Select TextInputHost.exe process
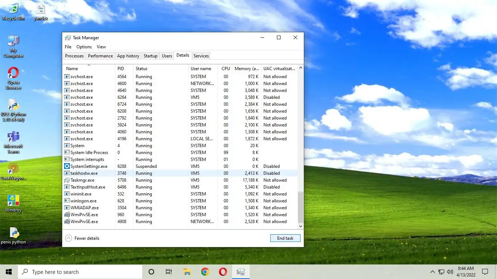The image size is (497, 279). click(180, 187)
